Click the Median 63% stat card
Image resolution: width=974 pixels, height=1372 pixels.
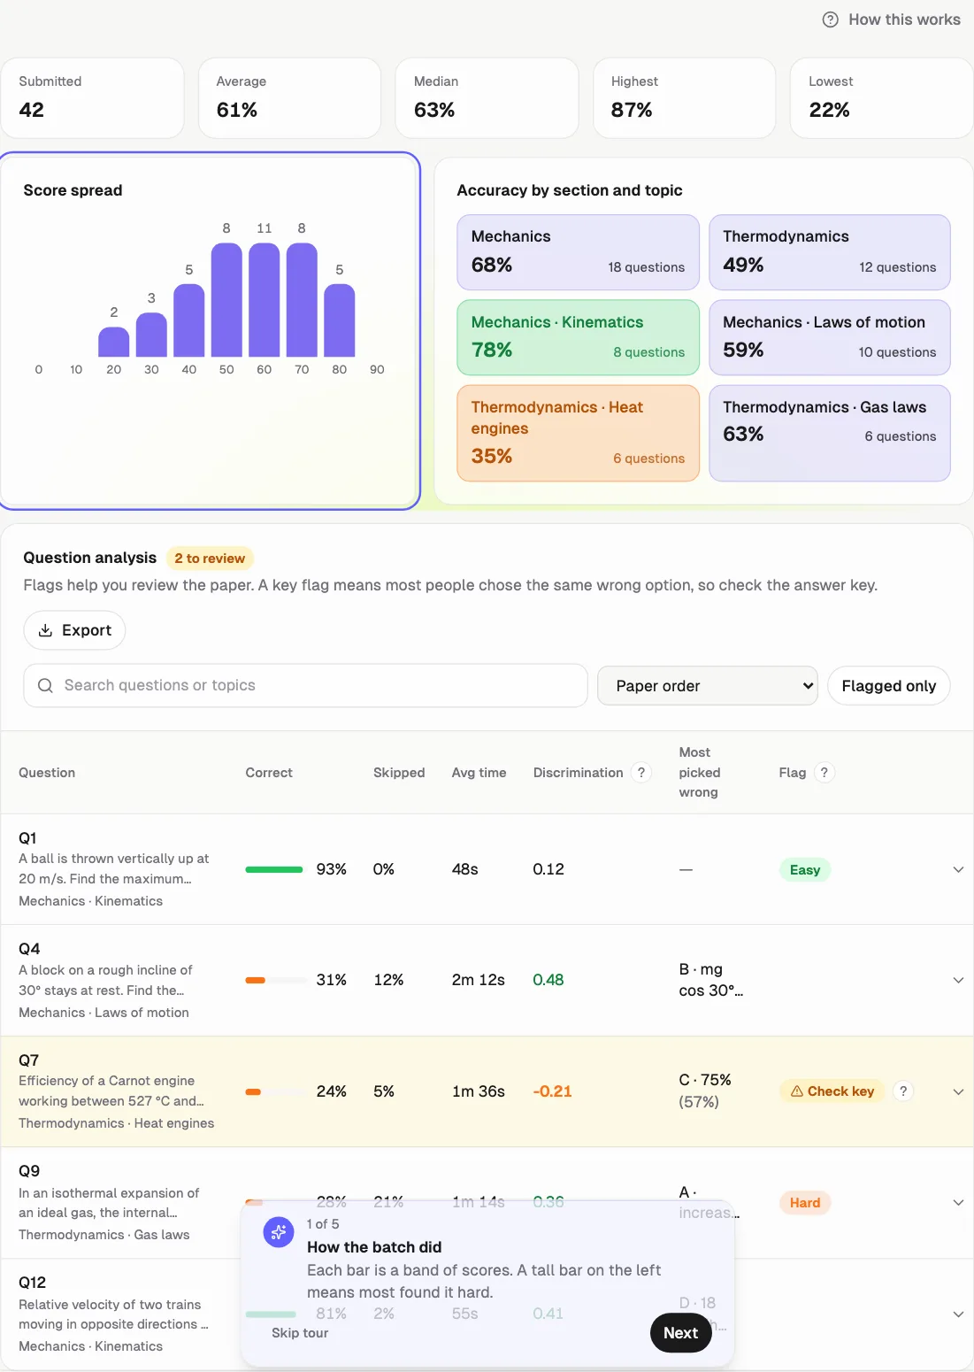click(487, 98)
